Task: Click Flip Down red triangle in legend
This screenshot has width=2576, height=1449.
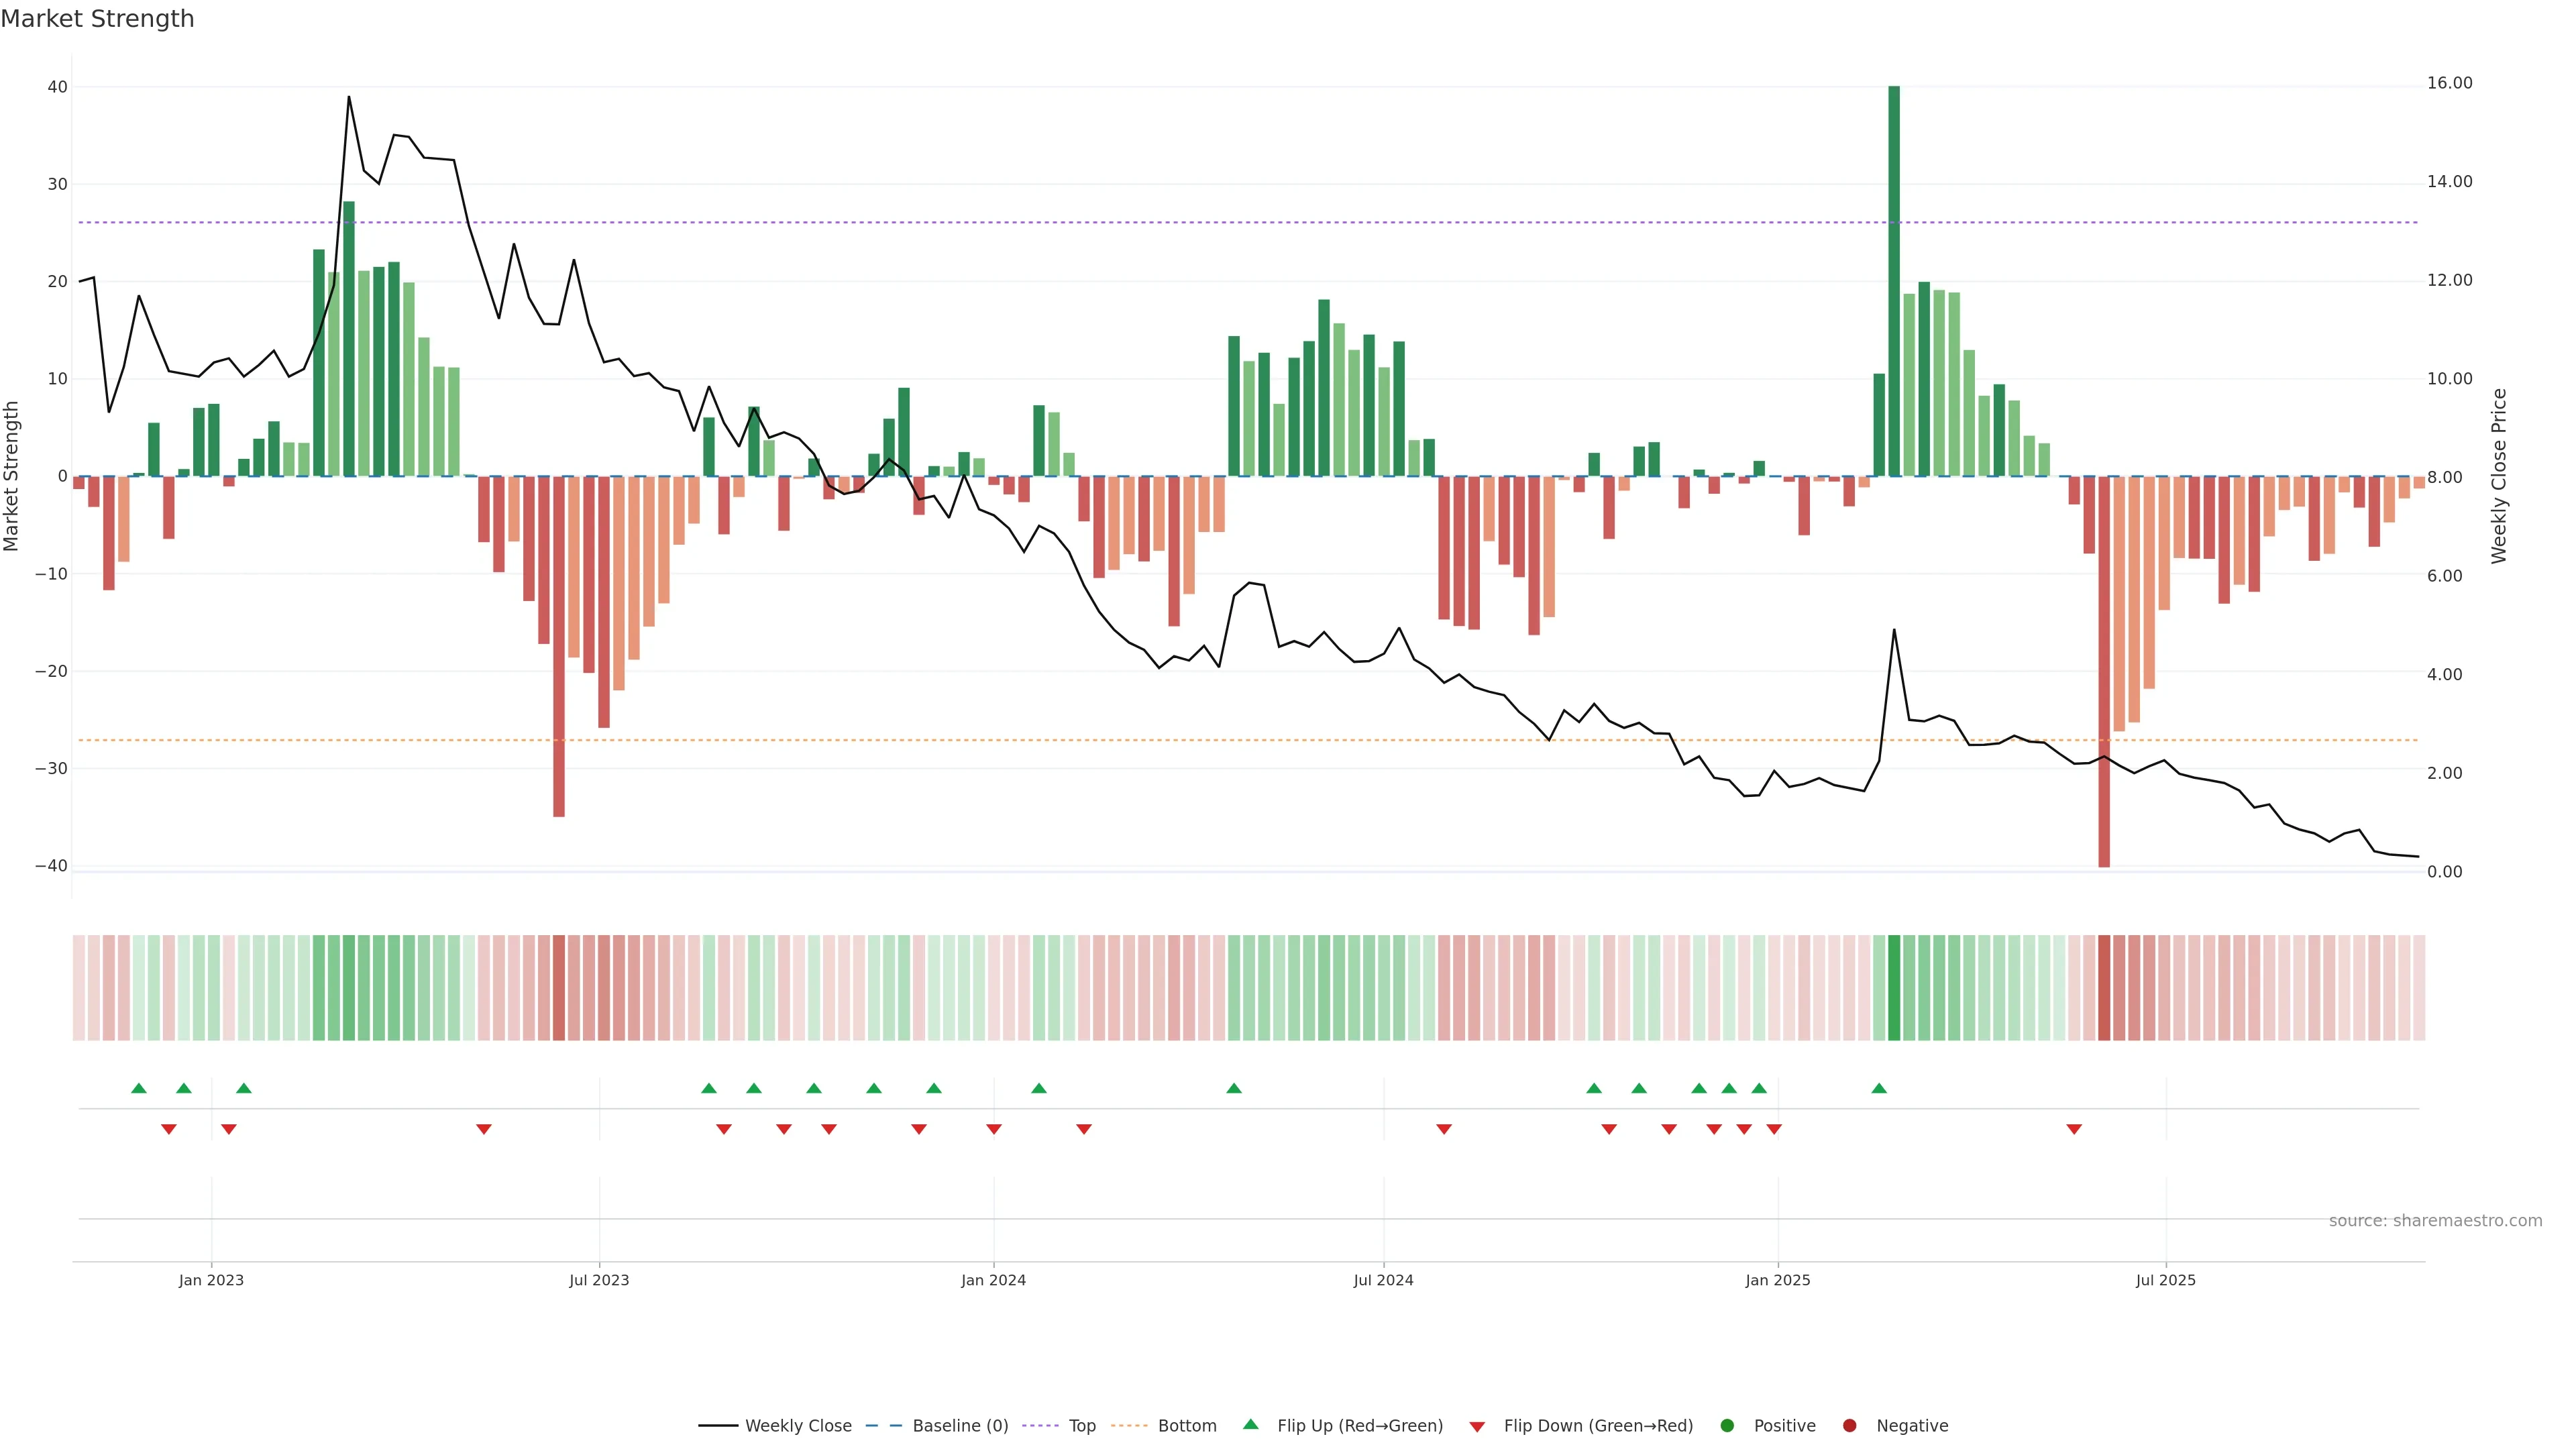Action: coord(1477,1427)
